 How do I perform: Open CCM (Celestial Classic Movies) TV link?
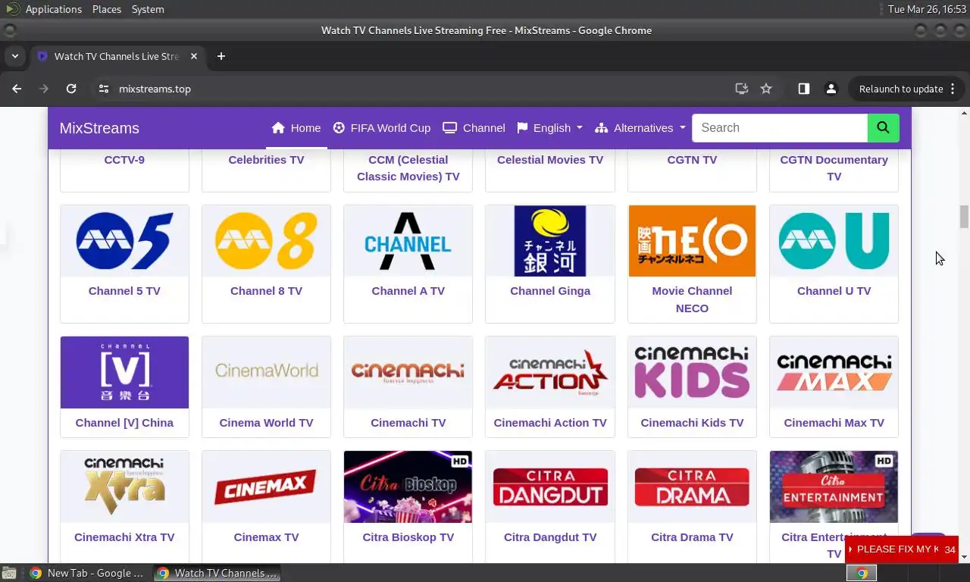coord(408,168)
